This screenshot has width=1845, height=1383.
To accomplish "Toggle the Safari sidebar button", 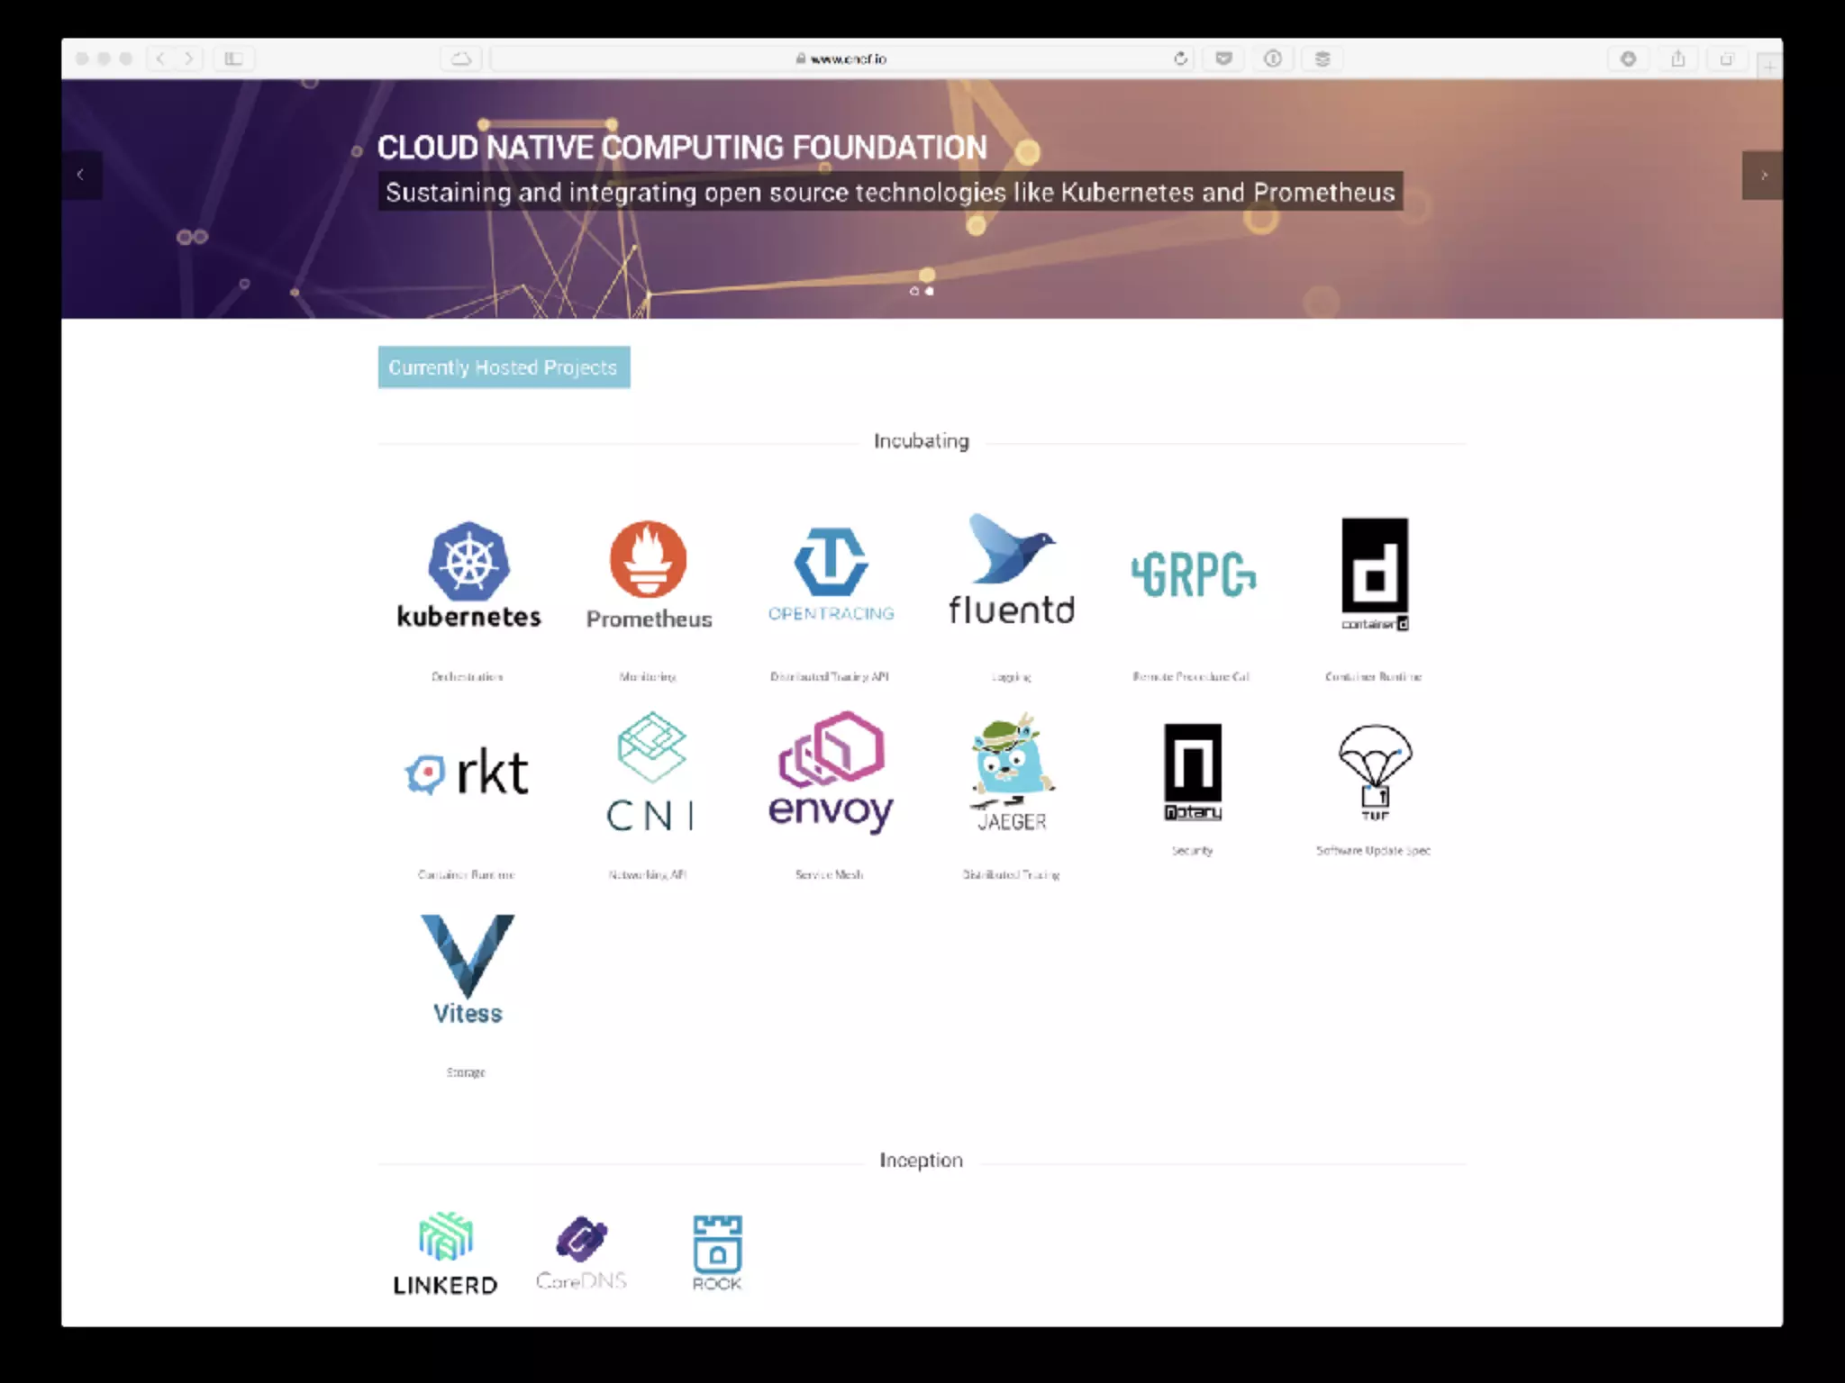I will (233, 59).
